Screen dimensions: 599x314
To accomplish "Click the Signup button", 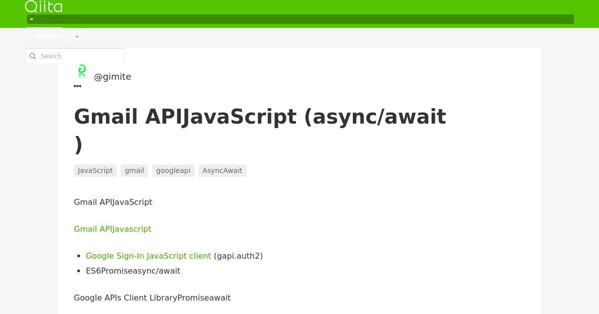I will pyautogui.click(x=44, y=32).
